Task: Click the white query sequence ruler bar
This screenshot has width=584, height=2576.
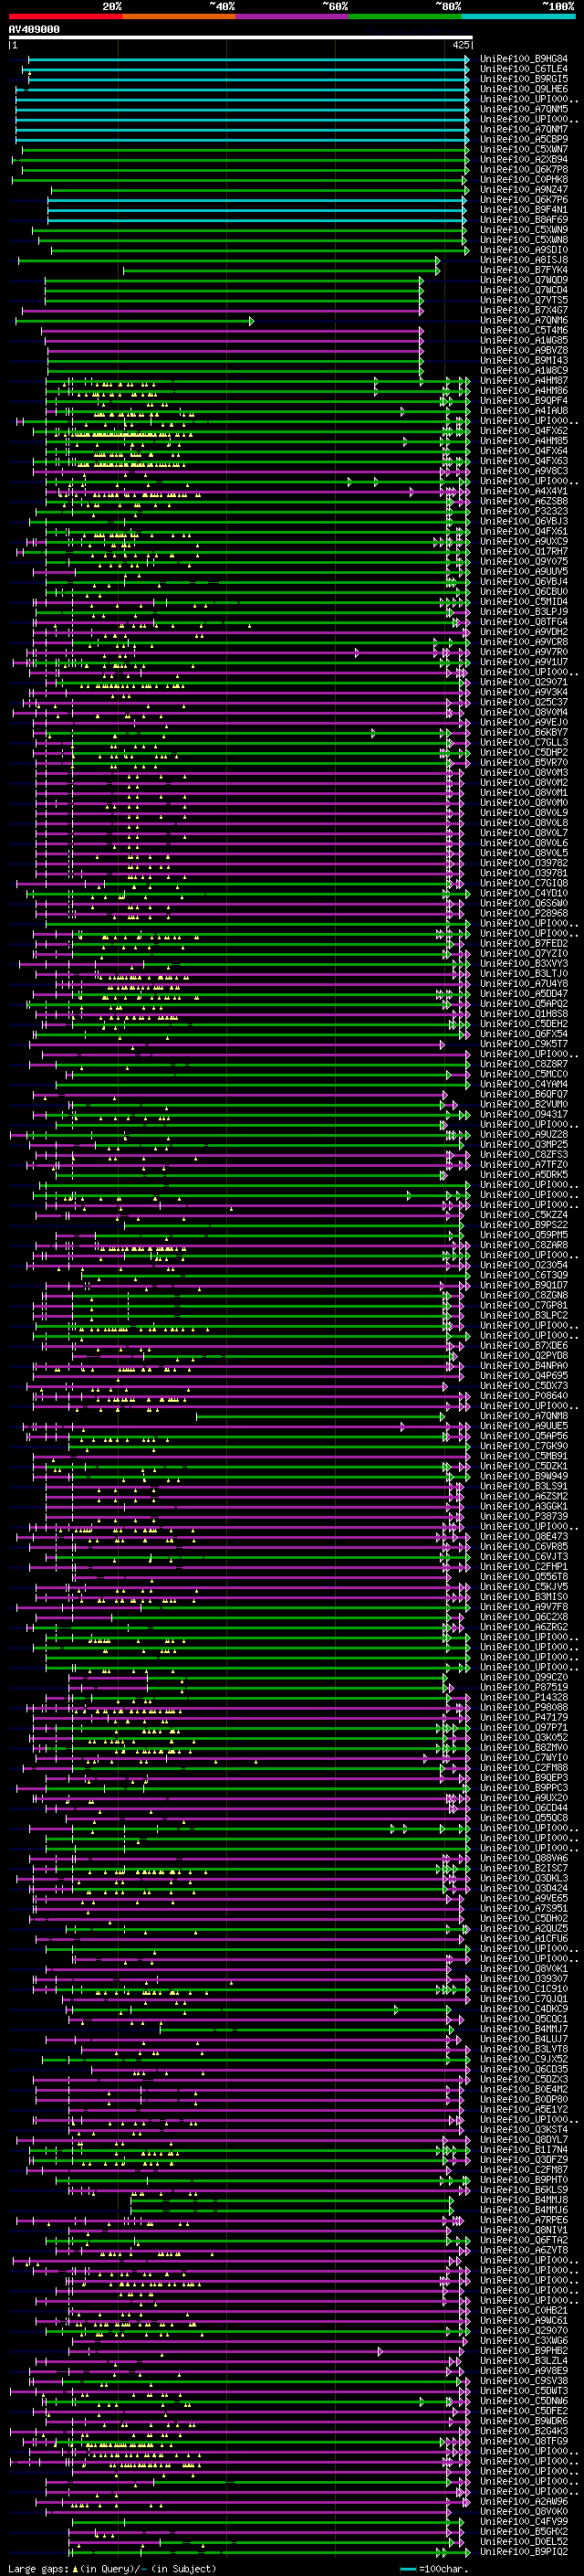Action: (x=241, y=38)
